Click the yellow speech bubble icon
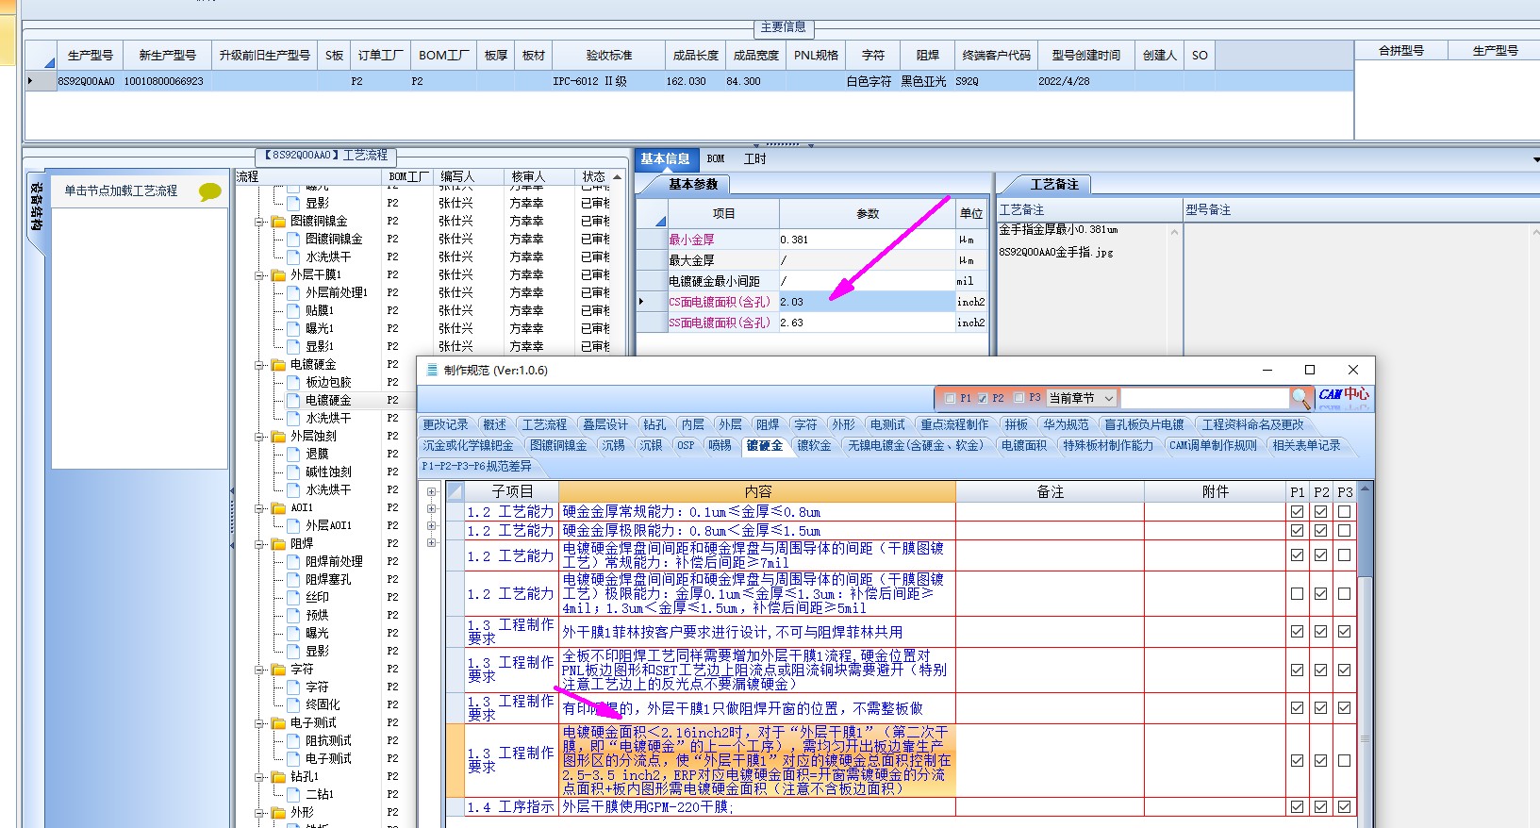The image size is (1540, 828). (210, 191)
